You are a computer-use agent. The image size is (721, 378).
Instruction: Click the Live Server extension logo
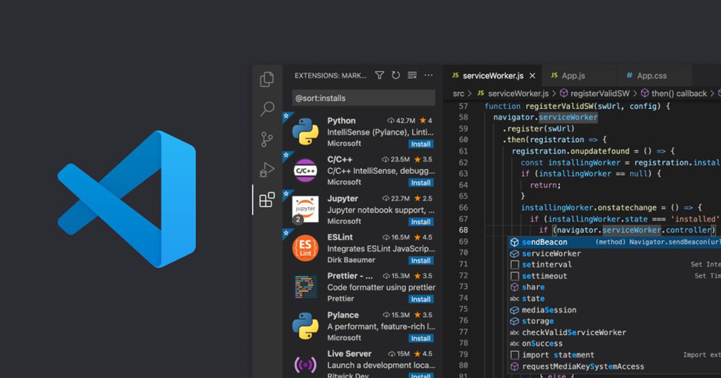[304, 364]
